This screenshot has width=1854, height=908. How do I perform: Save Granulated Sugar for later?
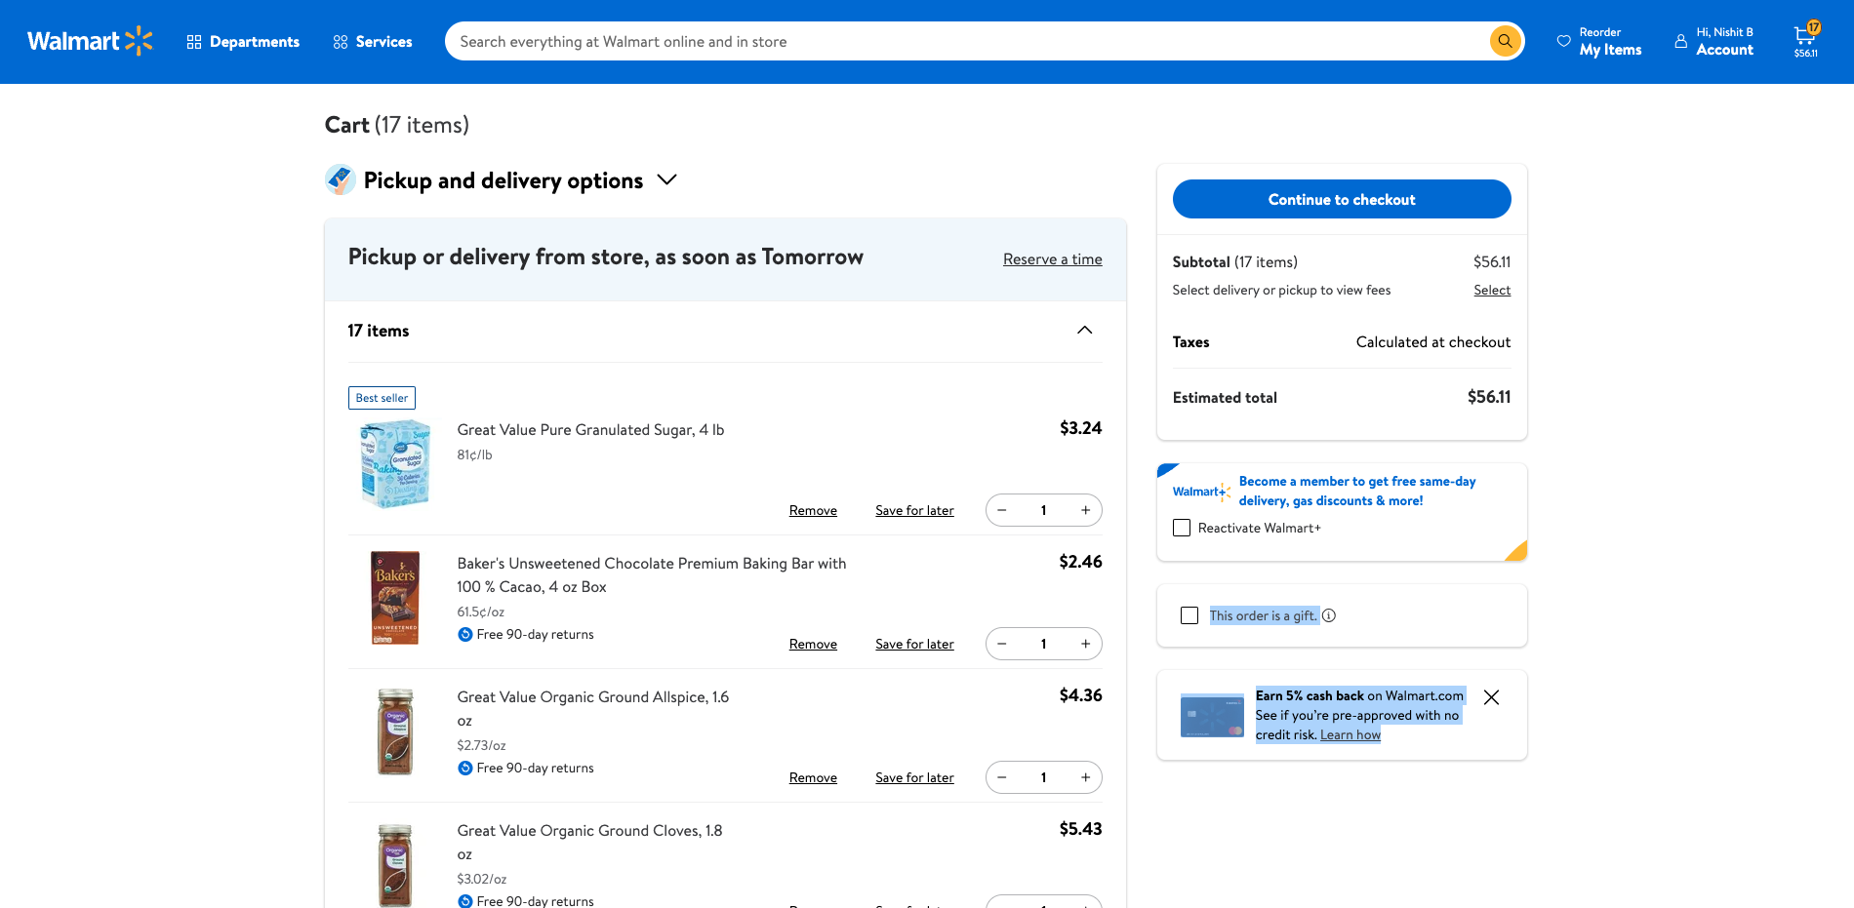[x=914, y=511]
